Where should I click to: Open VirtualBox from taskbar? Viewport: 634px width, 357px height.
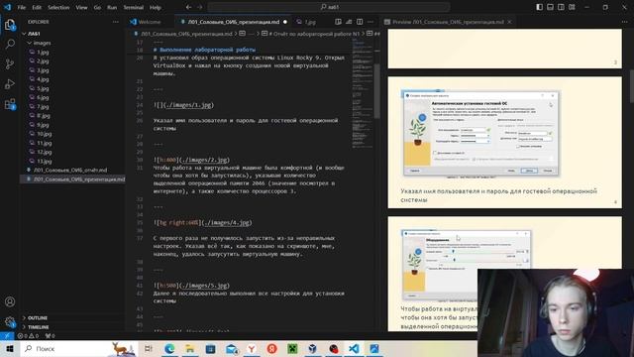pyautogui.click(x=313, y=348)
